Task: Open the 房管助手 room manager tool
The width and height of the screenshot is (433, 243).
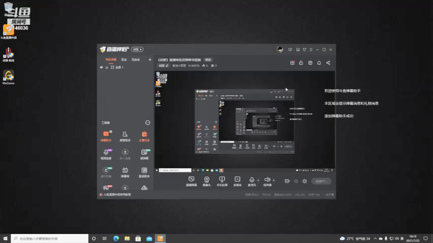Action: tap(125, 137)
